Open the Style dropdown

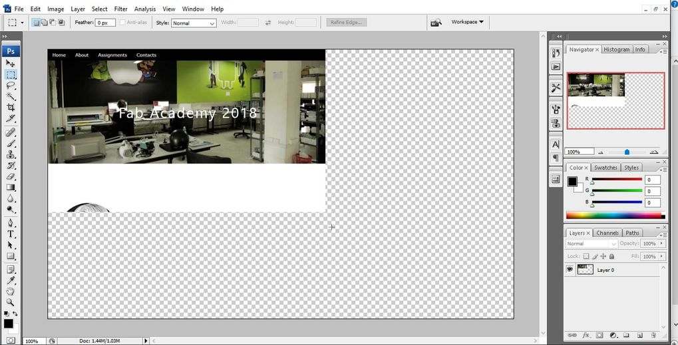194,23
